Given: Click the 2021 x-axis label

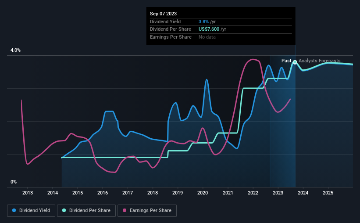Looking at the screenshot, I should point(228,193).
